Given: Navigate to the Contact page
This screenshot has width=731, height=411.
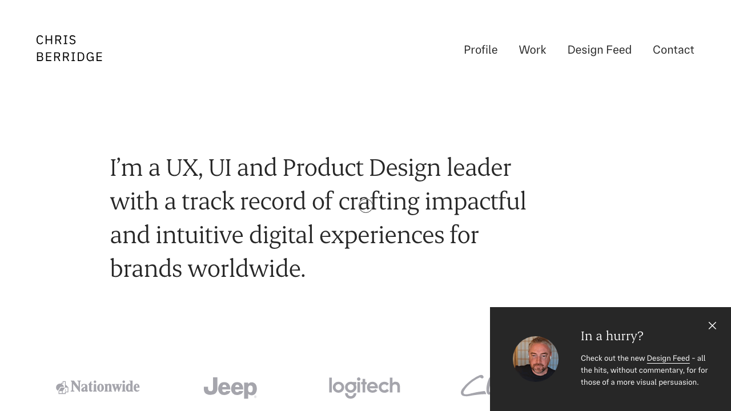Looking at the screenshot, I should point(673,50).
